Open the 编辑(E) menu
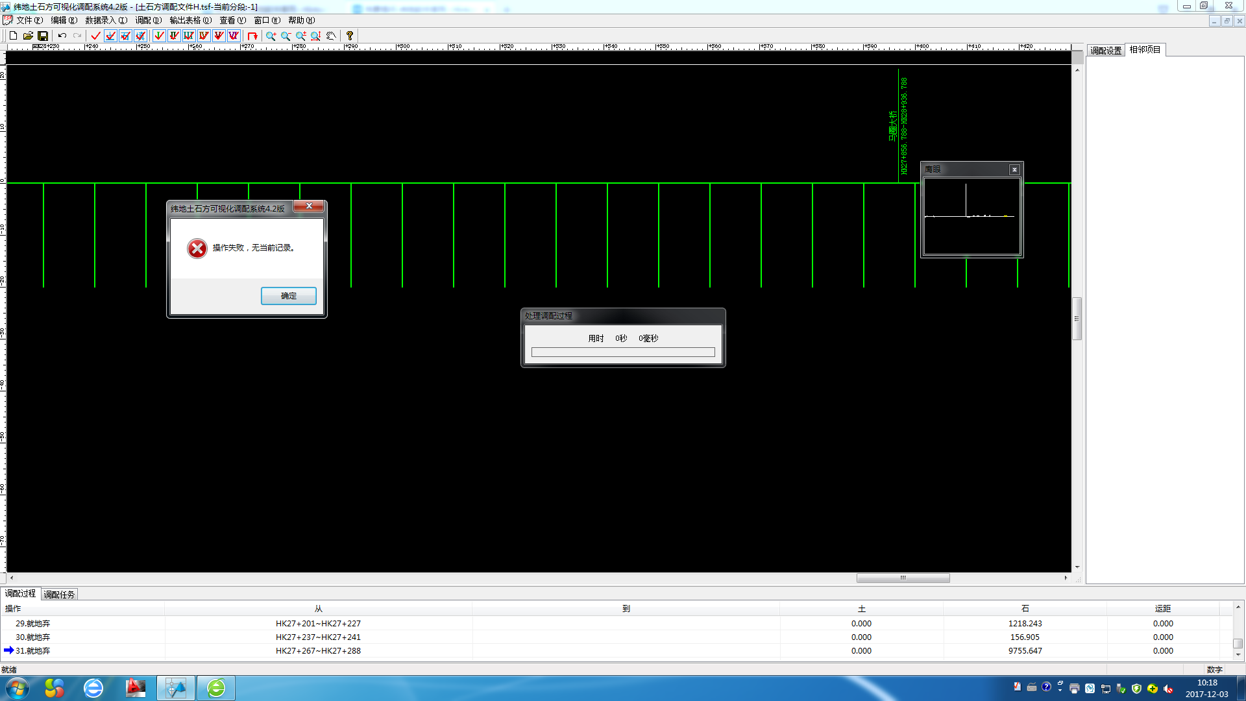The image size is (1246, 701). (64, 20)
